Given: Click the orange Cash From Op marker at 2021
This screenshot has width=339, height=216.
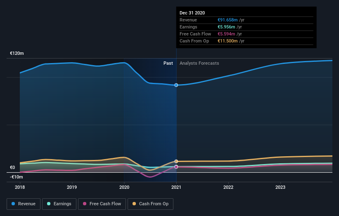Looking at the screenshot, I should (x=176, y=162).
